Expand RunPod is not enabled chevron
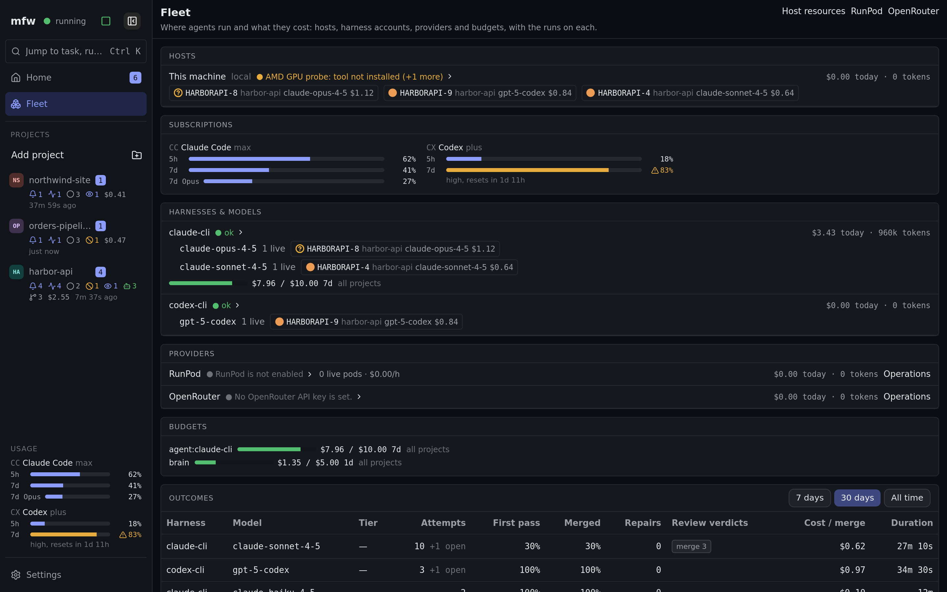947x592 pixels. coord(309,374)
